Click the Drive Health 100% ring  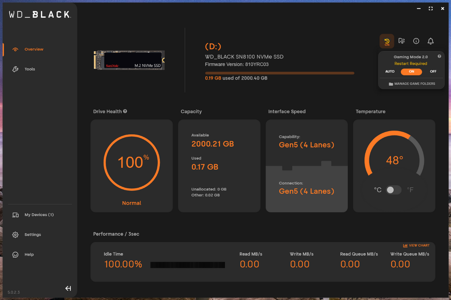click(132, 162)
